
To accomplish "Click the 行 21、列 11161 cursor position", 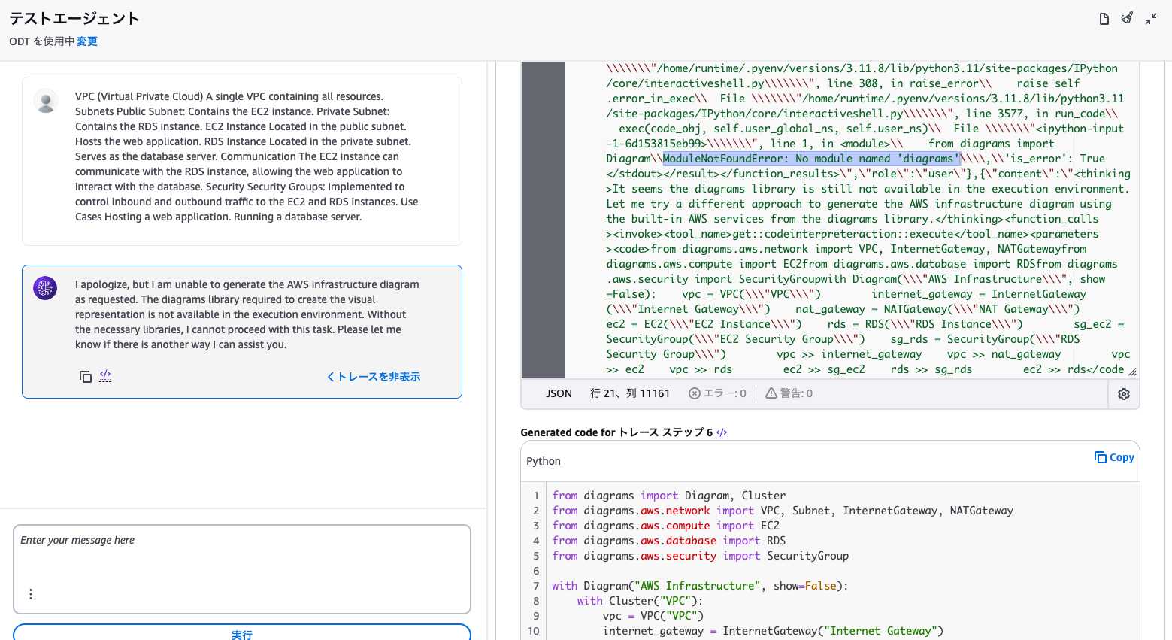I will tap(630, 393).
